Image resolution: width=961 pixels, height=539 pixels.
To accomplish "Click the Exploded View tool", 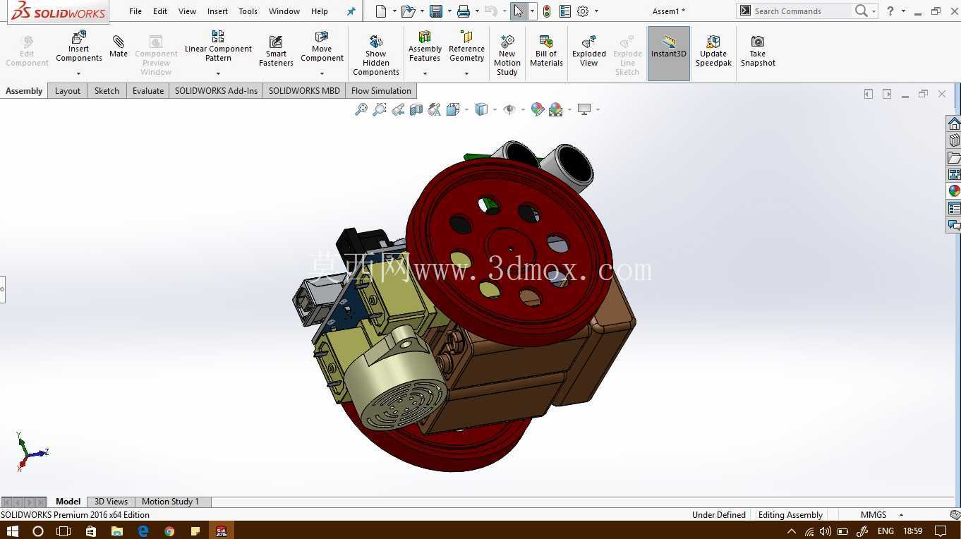I will (x=589, y=51).
